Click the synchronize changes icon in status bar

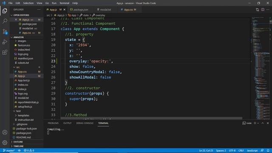click(19, 150)
